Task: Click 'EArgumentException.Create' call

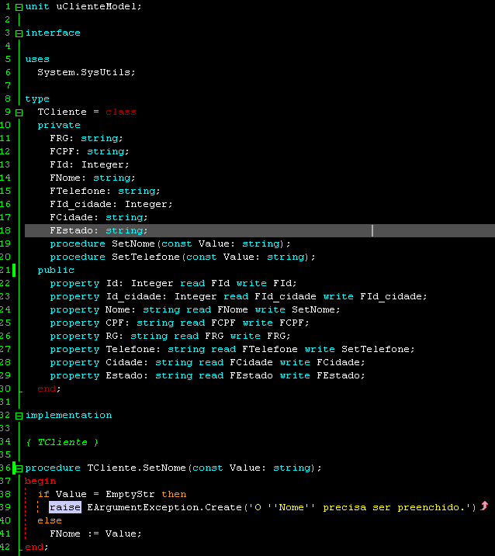Action: coord(164,507)
